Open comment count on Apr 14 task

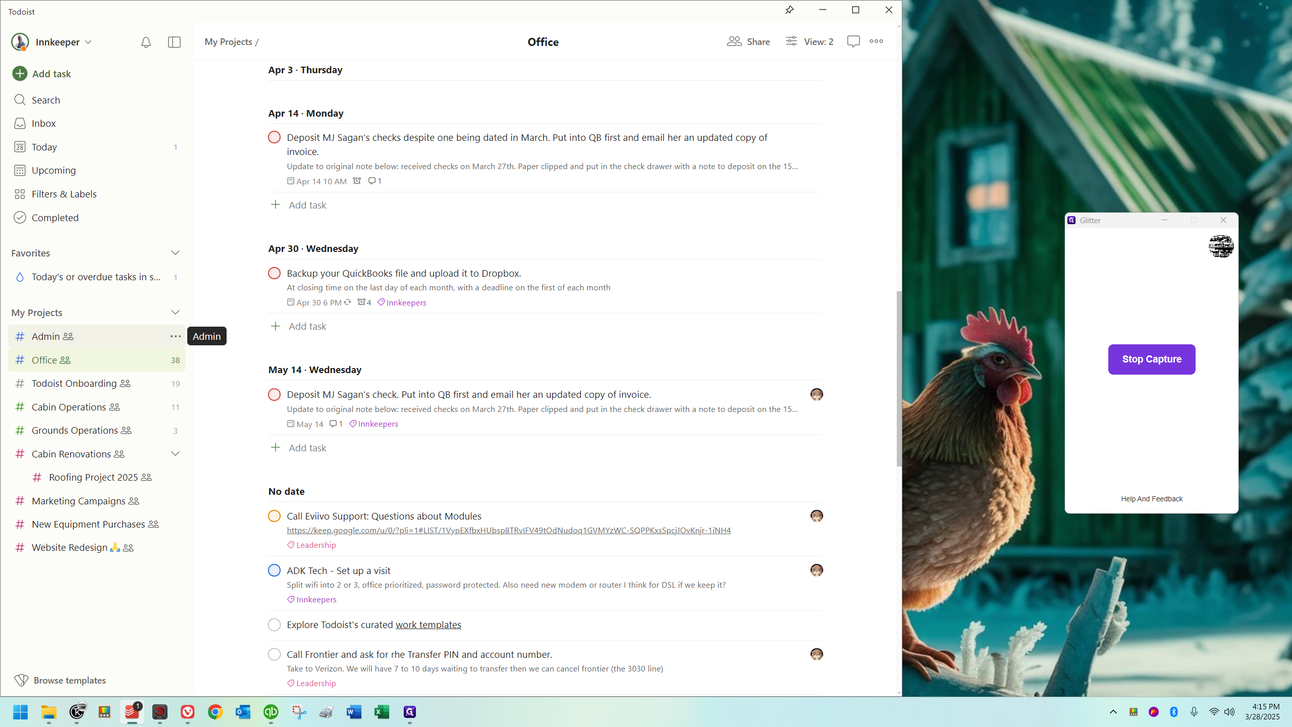click(x=375, y=181)
